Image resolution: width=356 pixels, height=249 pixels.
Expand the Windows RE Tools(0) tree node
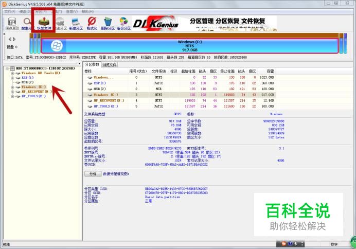pos(13,73)
